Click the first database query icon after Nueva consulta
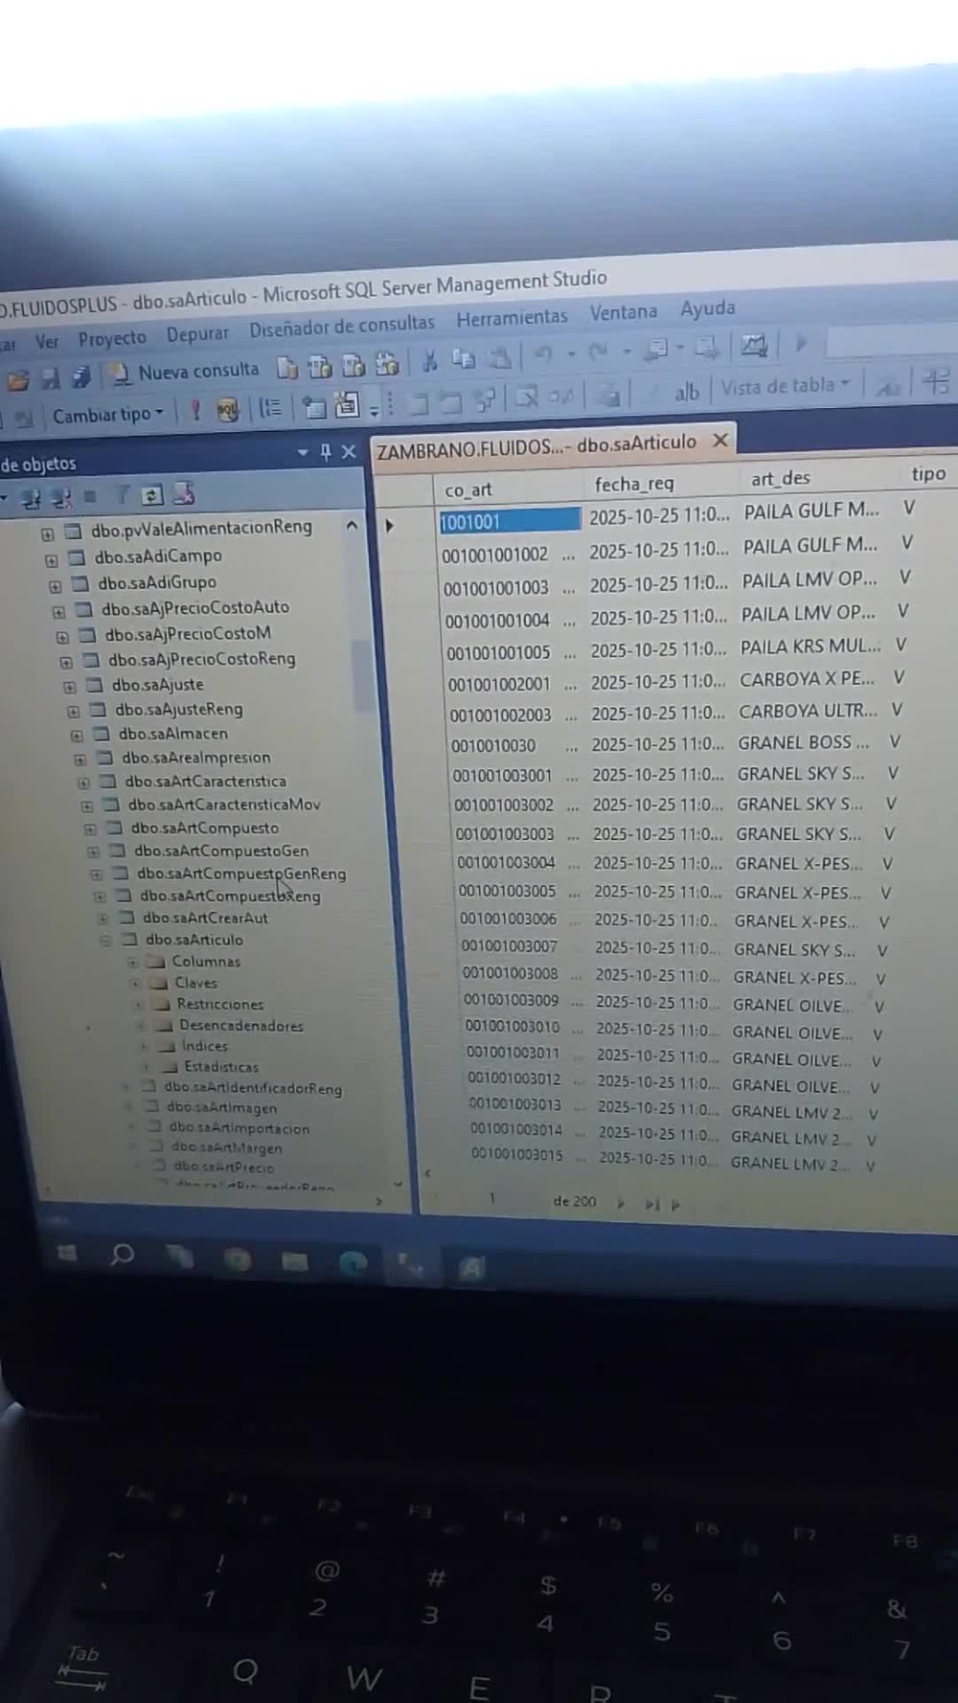 (x=286, y=368)
